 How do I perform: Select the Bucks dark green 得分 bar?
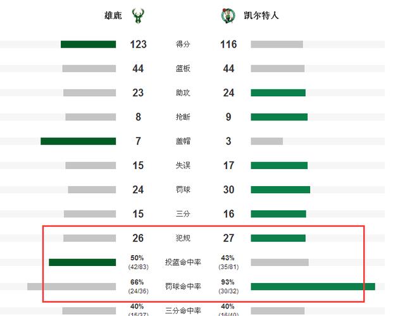(x=89, y=44)
